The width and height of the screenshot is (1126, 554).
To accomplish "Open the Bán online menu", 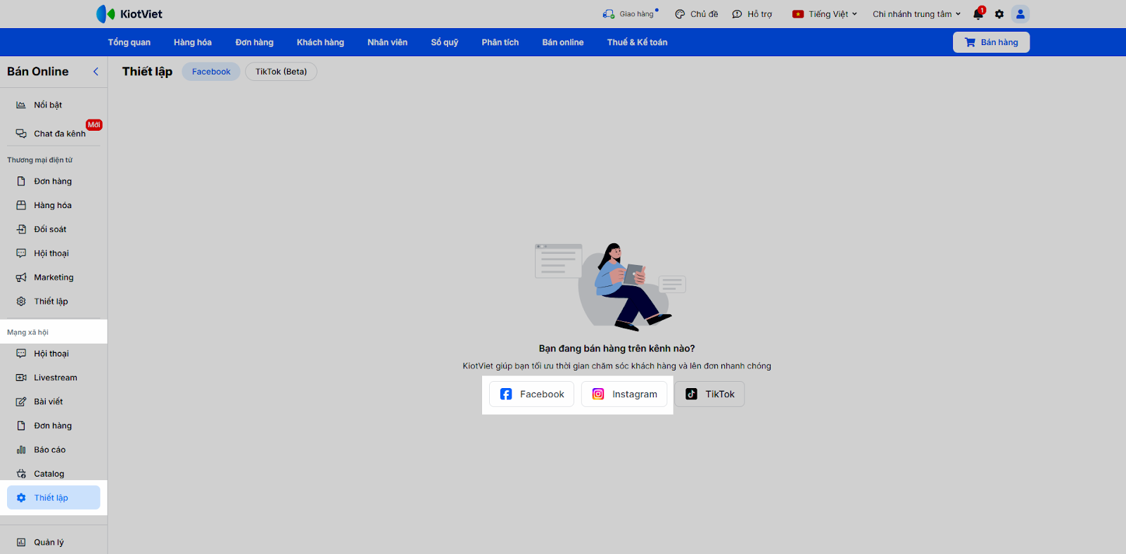I will [563, 42].
